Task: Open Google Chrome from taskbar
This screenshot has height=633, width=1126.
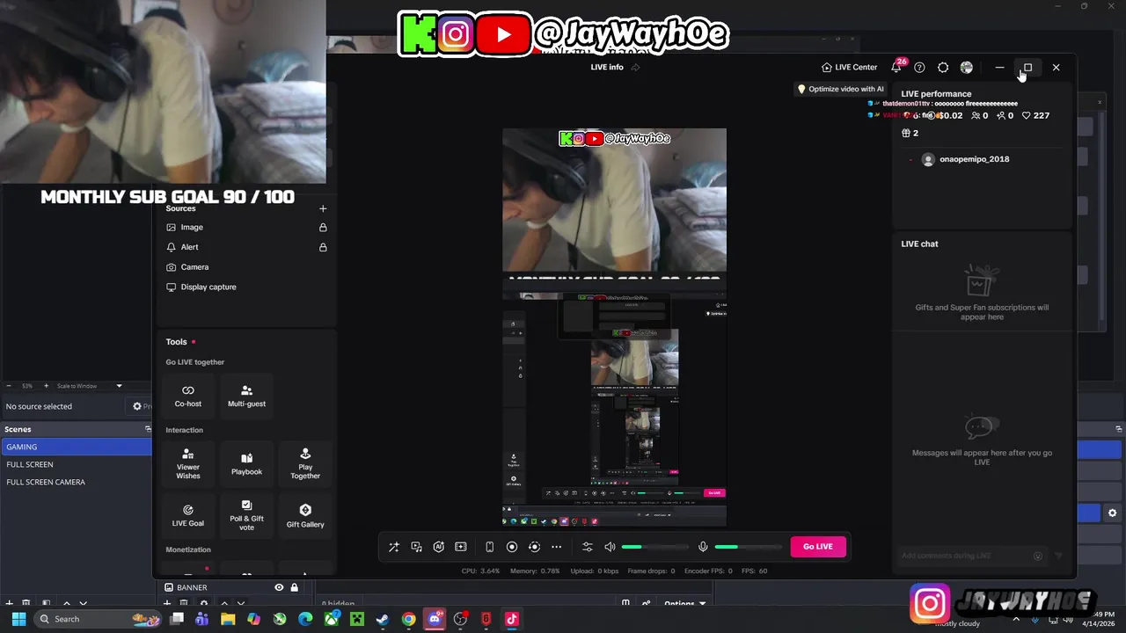Action: 409,619
